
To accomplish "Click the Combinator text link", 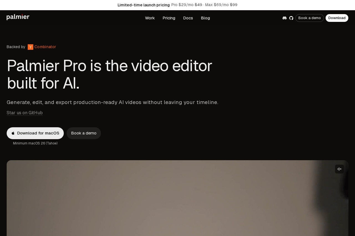I will point(45,47).
